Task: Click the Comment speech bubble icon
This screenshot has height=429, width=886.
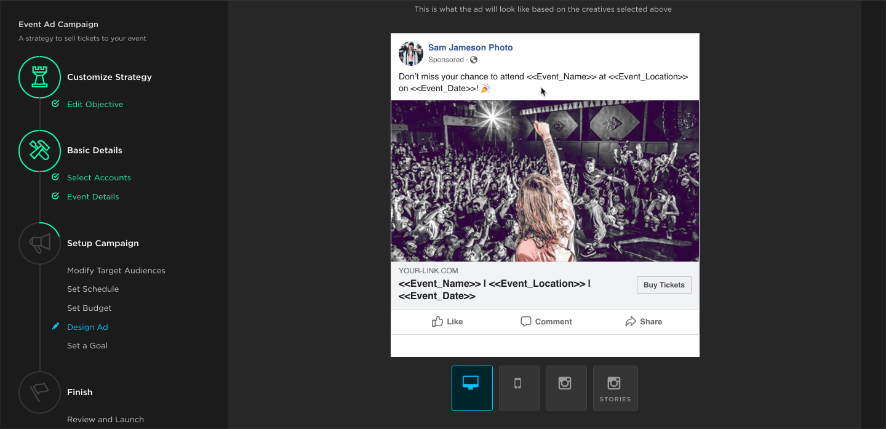Action: (526, 321)
